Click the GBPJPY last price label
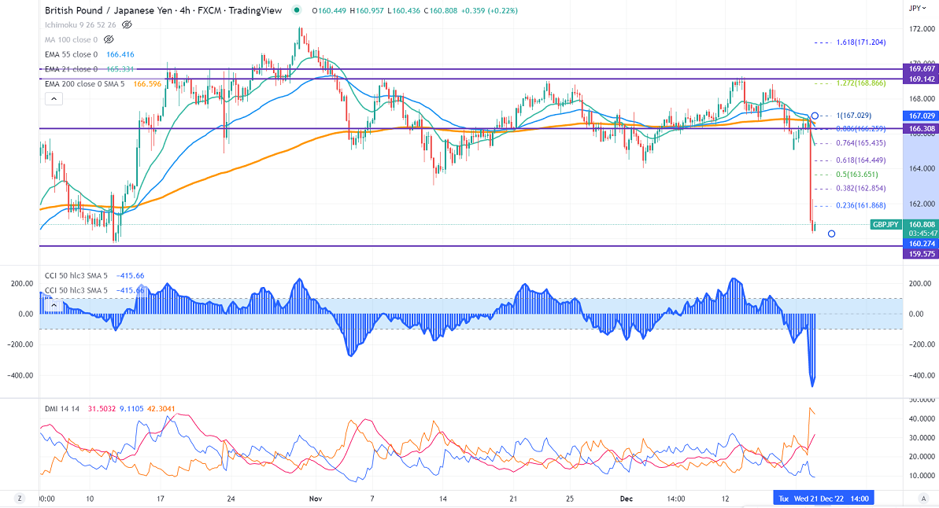The width and height of the screenshot is (939, 508). tap(885, 225)
